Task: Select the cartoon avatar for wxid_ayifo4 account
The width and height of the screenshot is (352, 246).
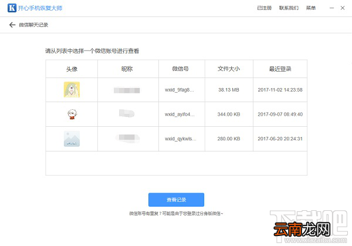Action: pyautogui.click(x=72, y=114)
